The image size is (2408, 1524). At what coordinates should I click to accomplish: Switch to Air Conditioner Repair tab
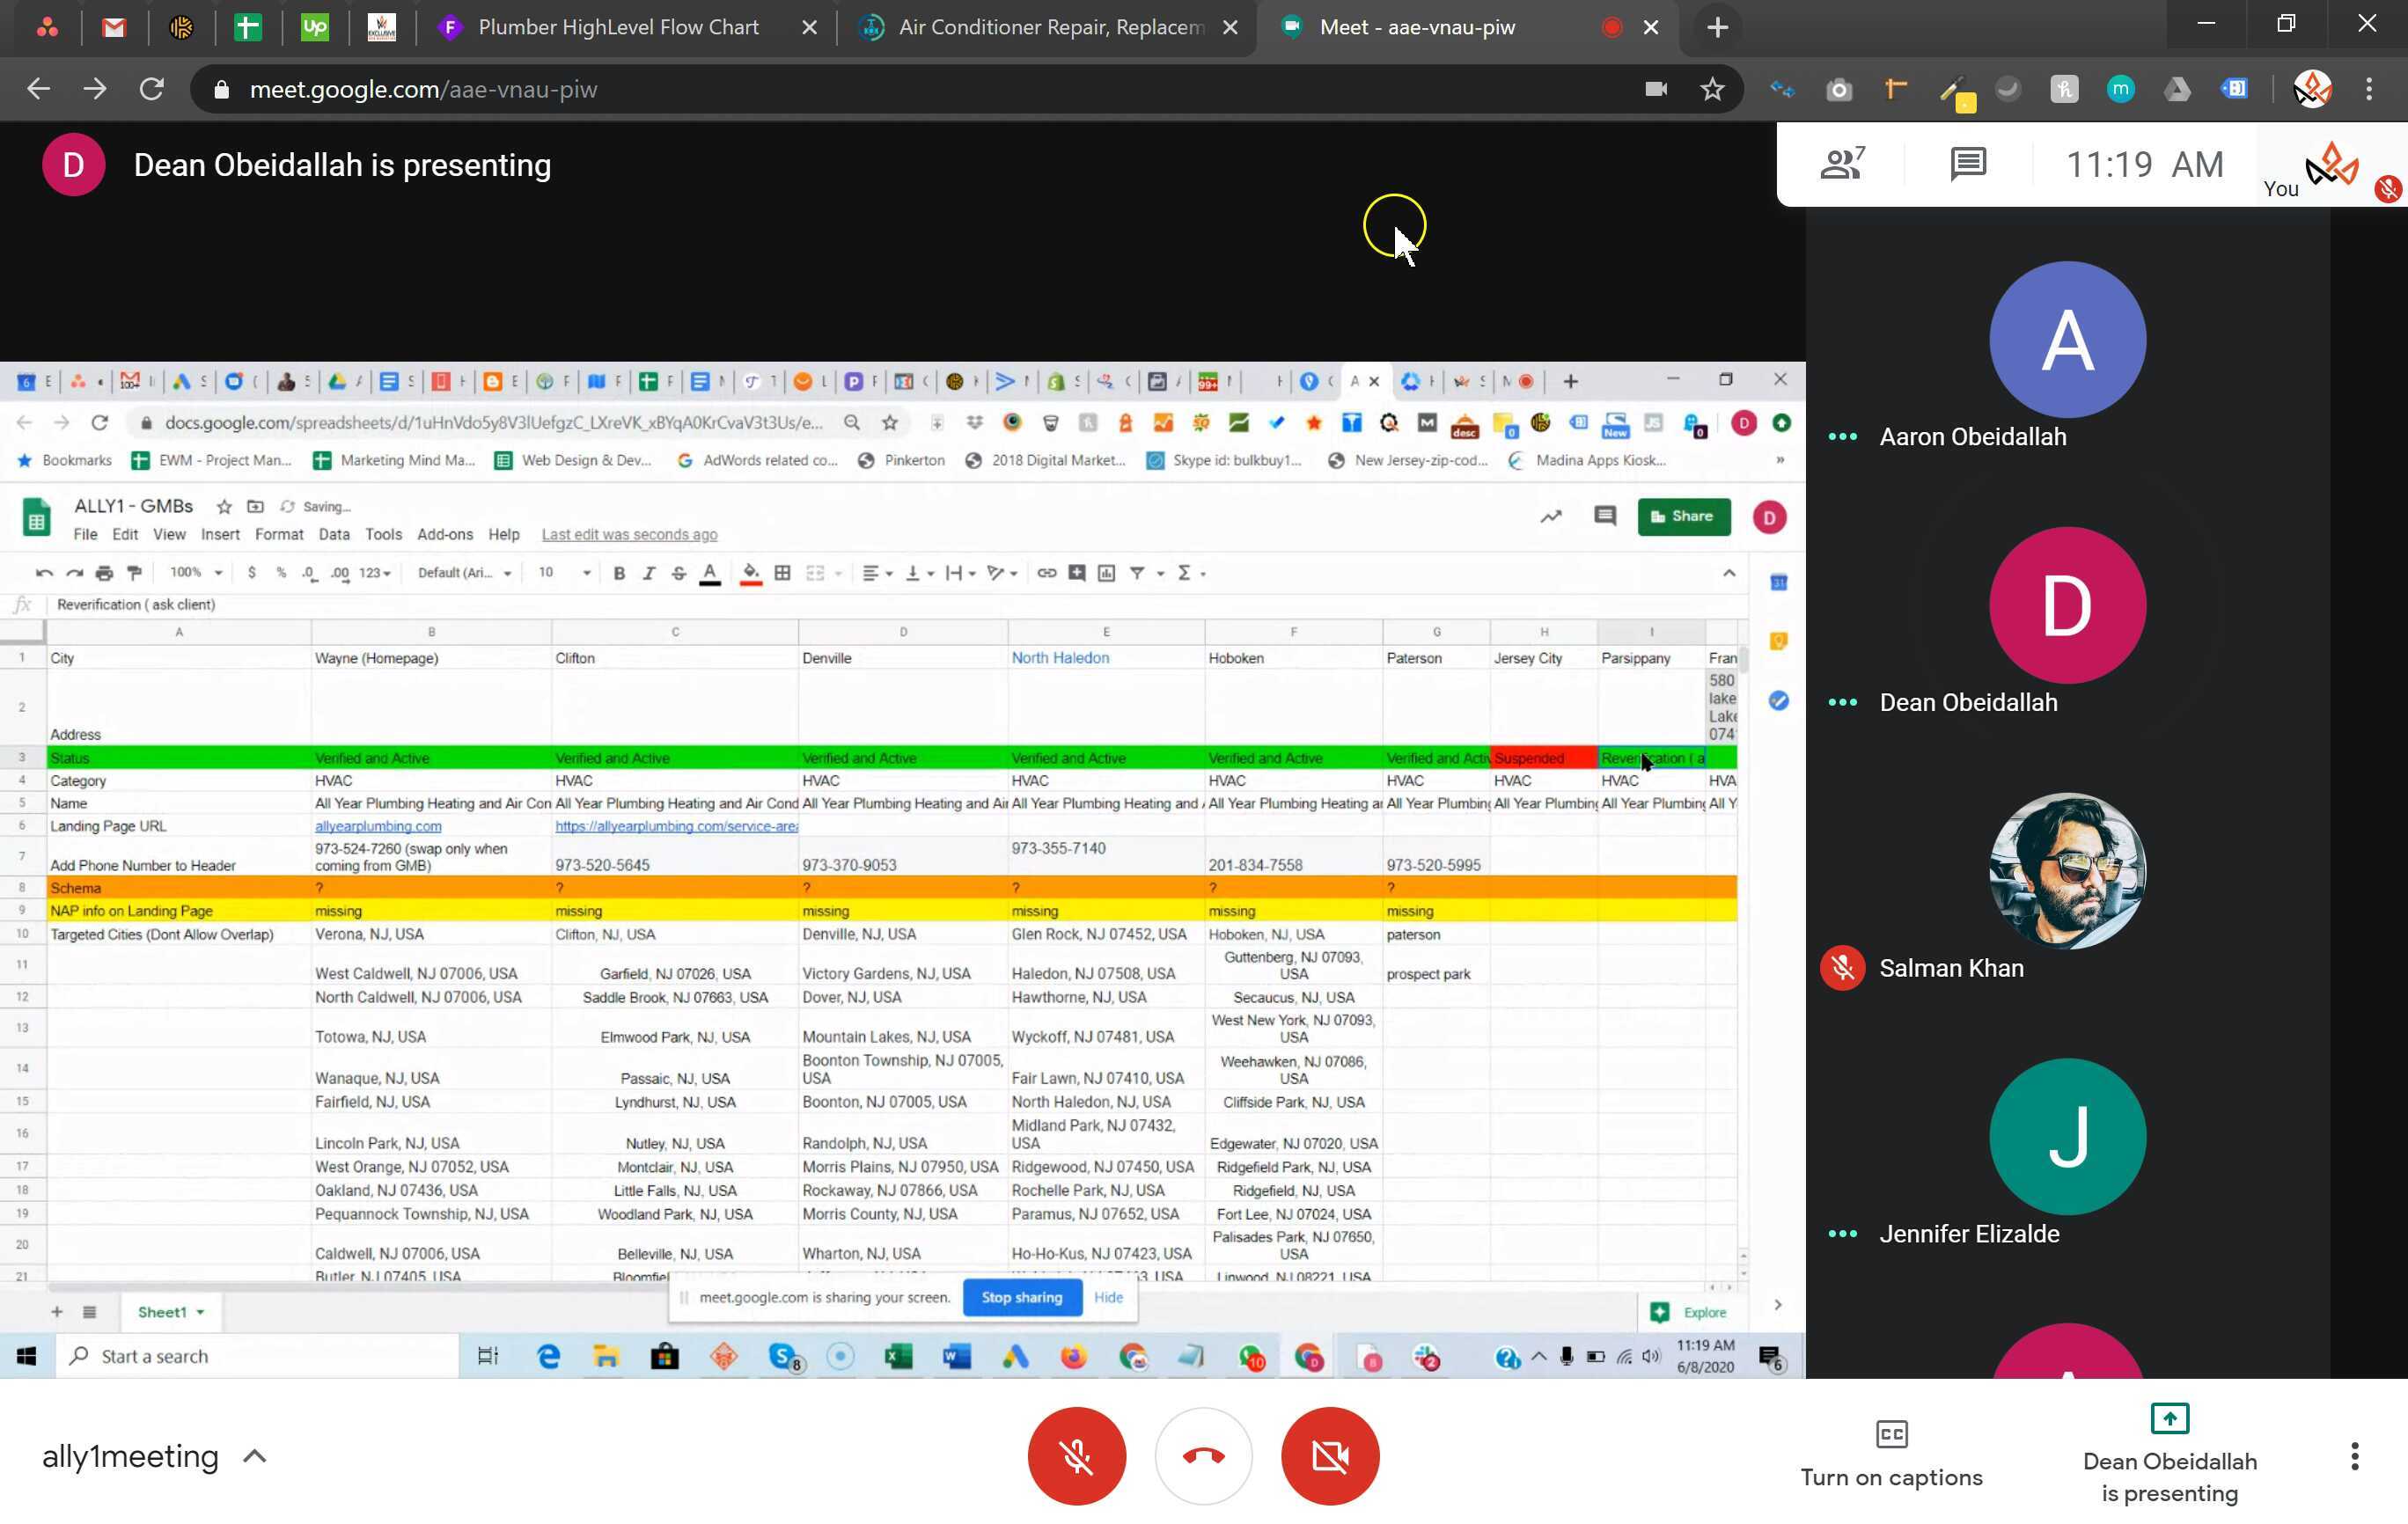pyautogui.click(x=1050, y=27)
